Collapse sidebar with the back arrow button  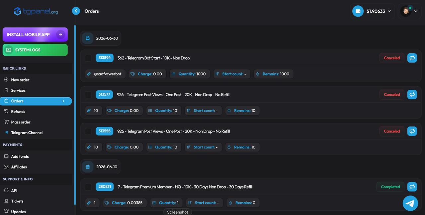point(76,11)
